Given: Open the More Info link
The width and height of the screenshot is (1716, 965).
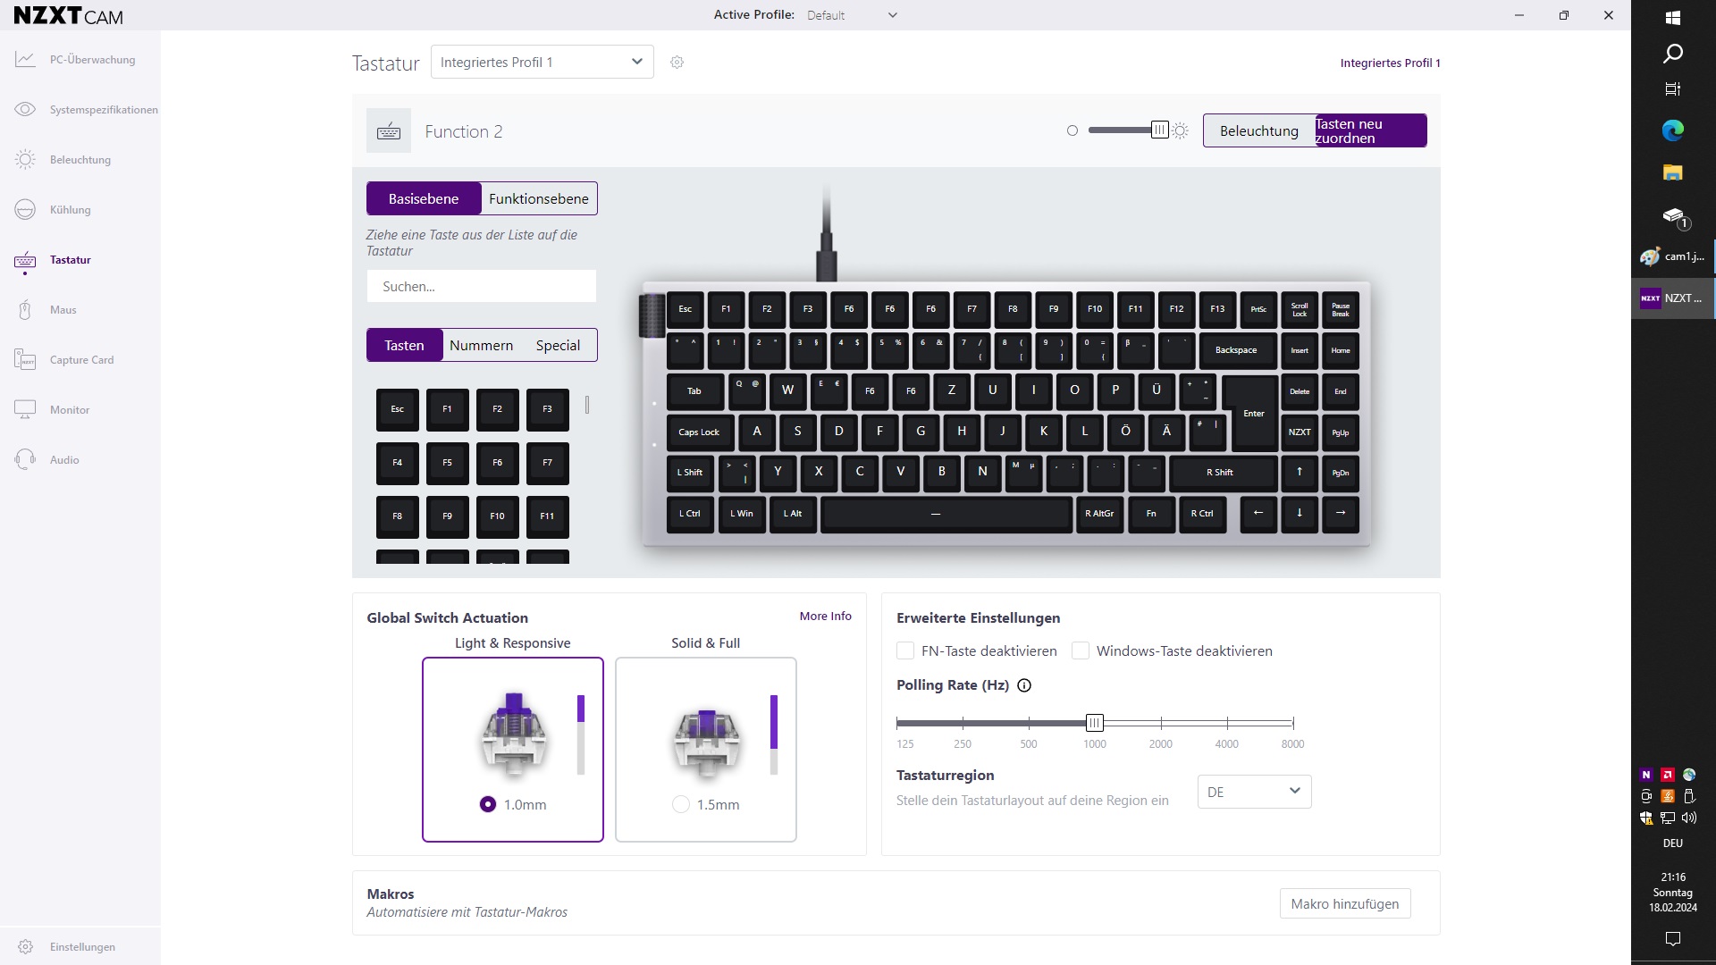Looking at the screenshot, I should click(x=825, y=616).
